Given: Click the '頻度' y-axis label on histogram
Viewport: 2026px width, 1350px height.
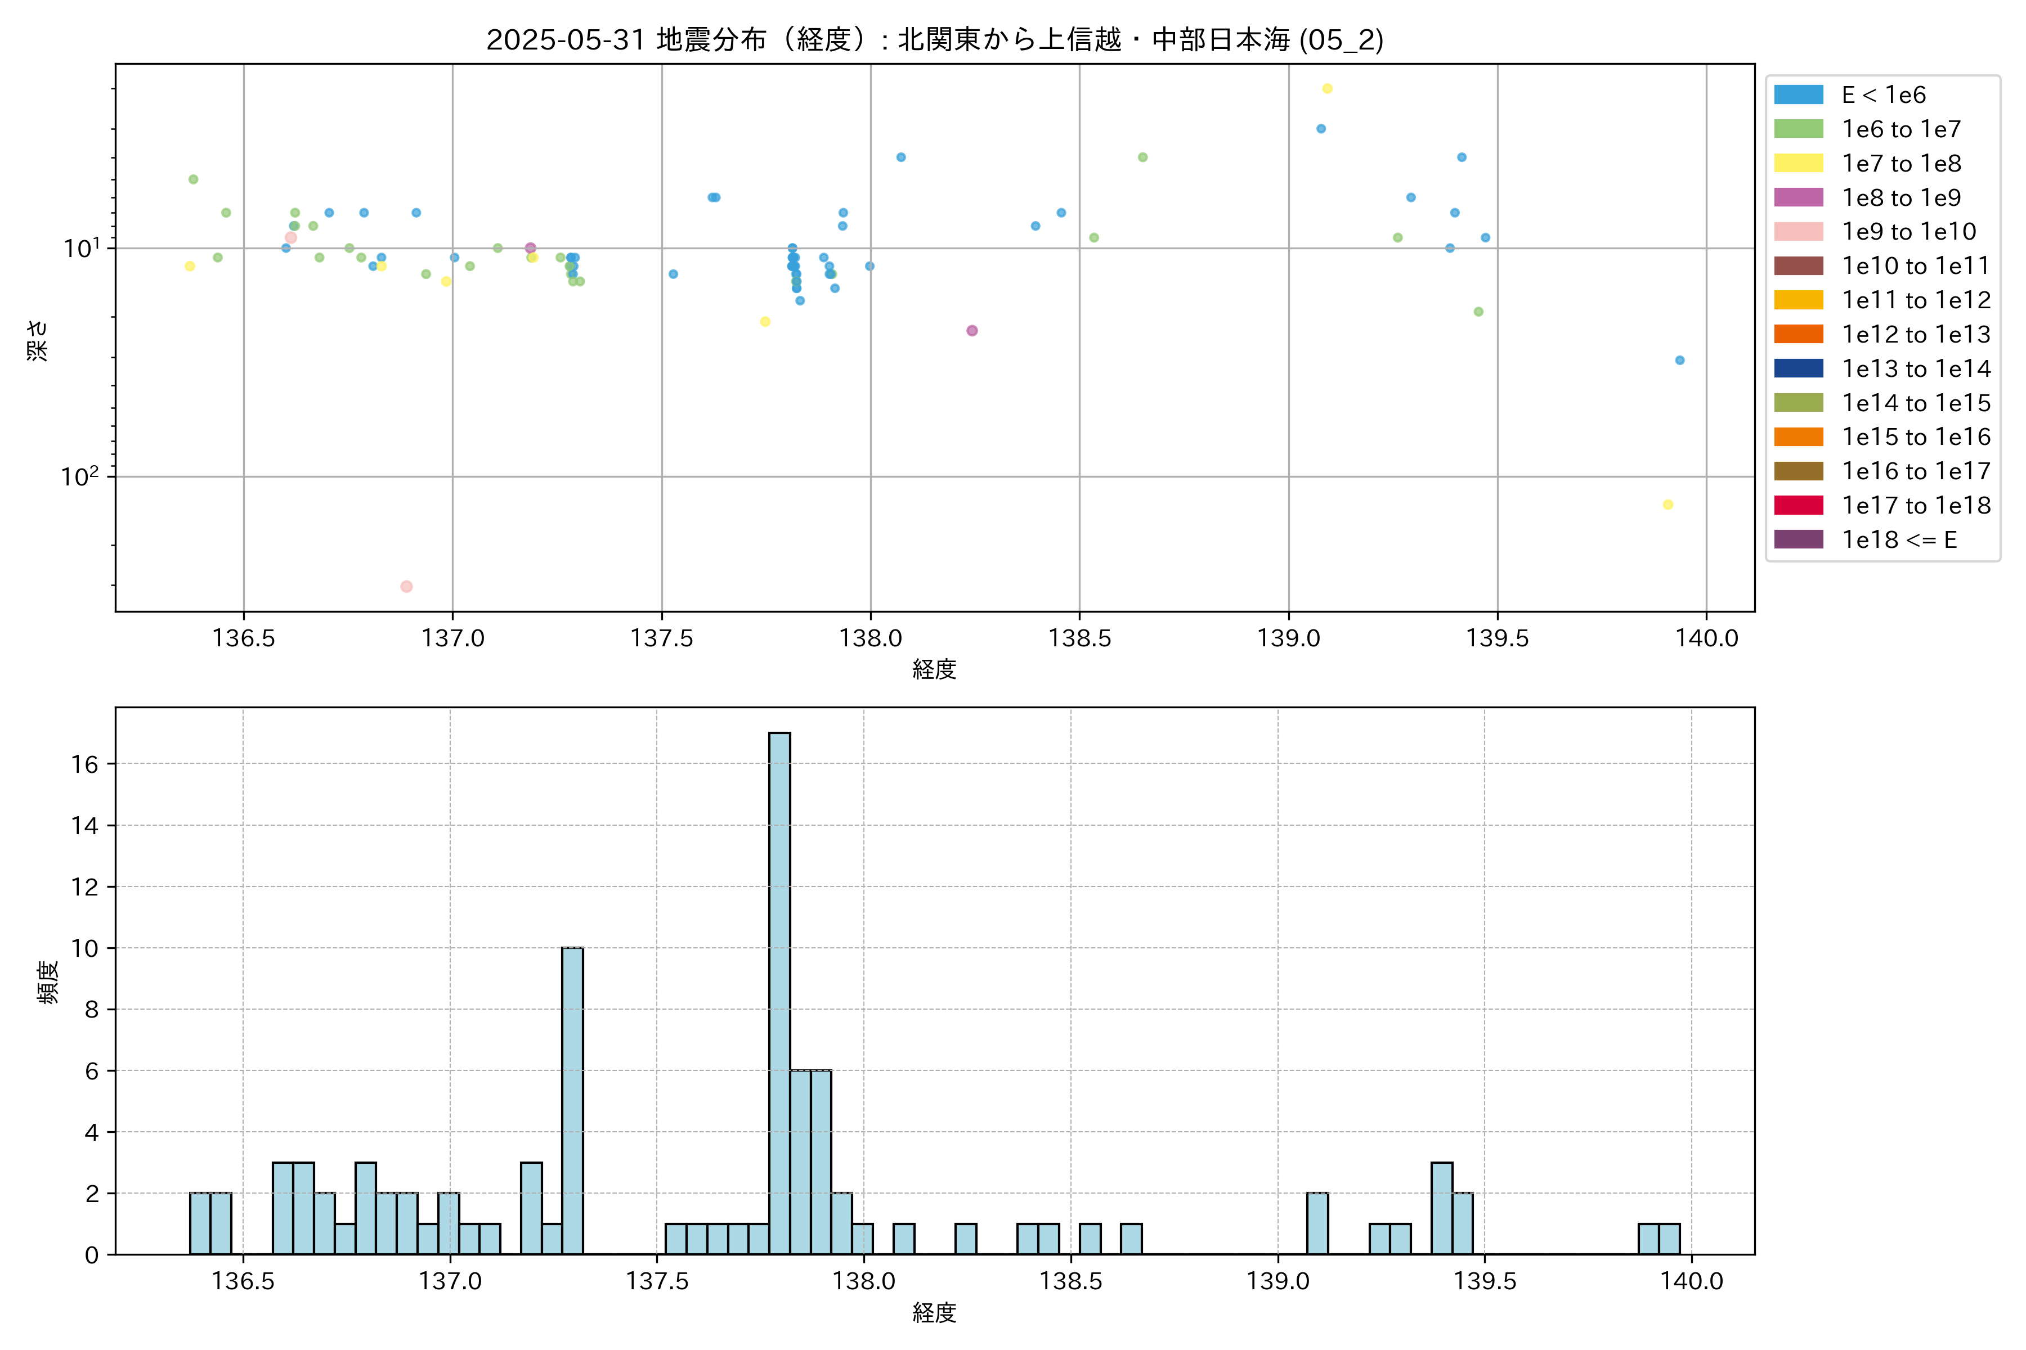Looking at the screenshot, I should (48, 982).
